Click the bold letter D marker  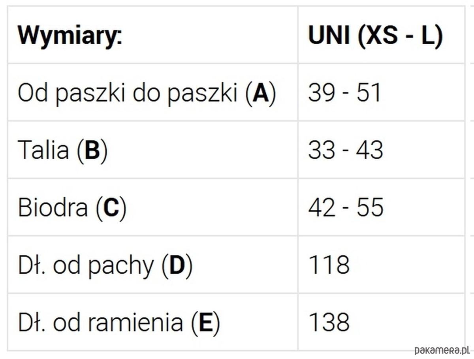pyautogui.click(x=177, y=265)
